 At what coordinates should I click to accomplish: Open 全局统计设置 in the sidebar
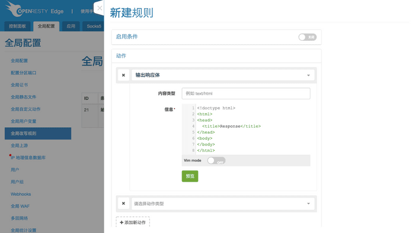24,231
